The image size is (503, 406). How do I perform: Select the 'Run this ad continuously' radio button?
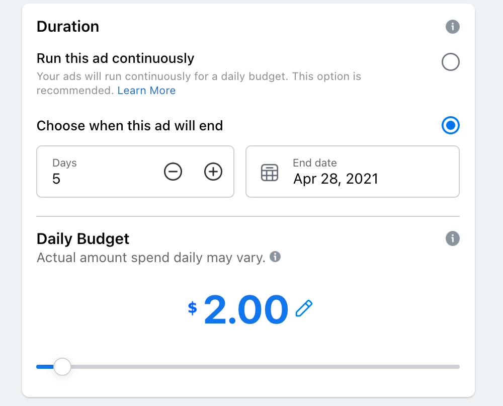[450, 62]
